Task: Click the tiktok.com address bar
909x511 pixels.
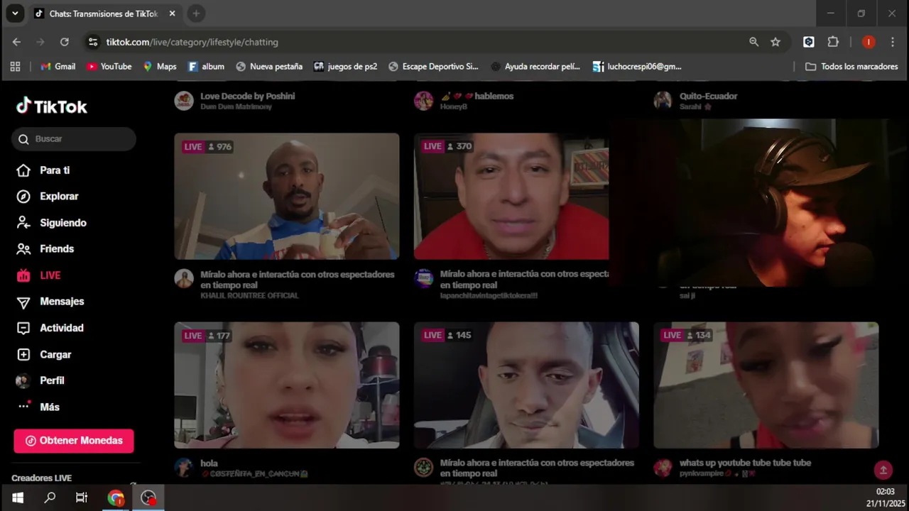Action: (419, 42)
